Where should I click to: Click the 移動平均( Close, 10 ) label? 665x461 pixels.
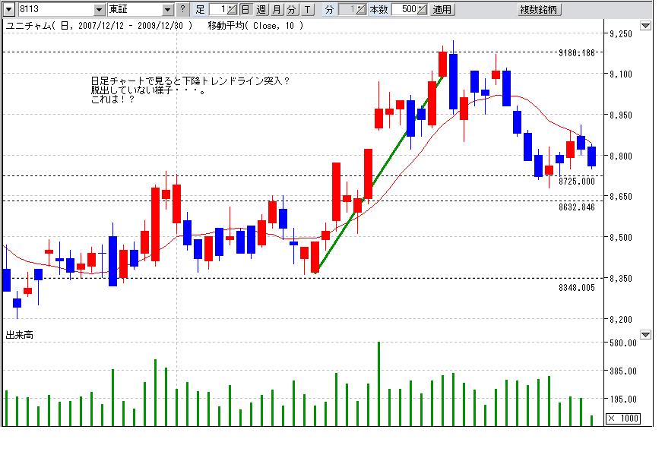click(255, 25)
